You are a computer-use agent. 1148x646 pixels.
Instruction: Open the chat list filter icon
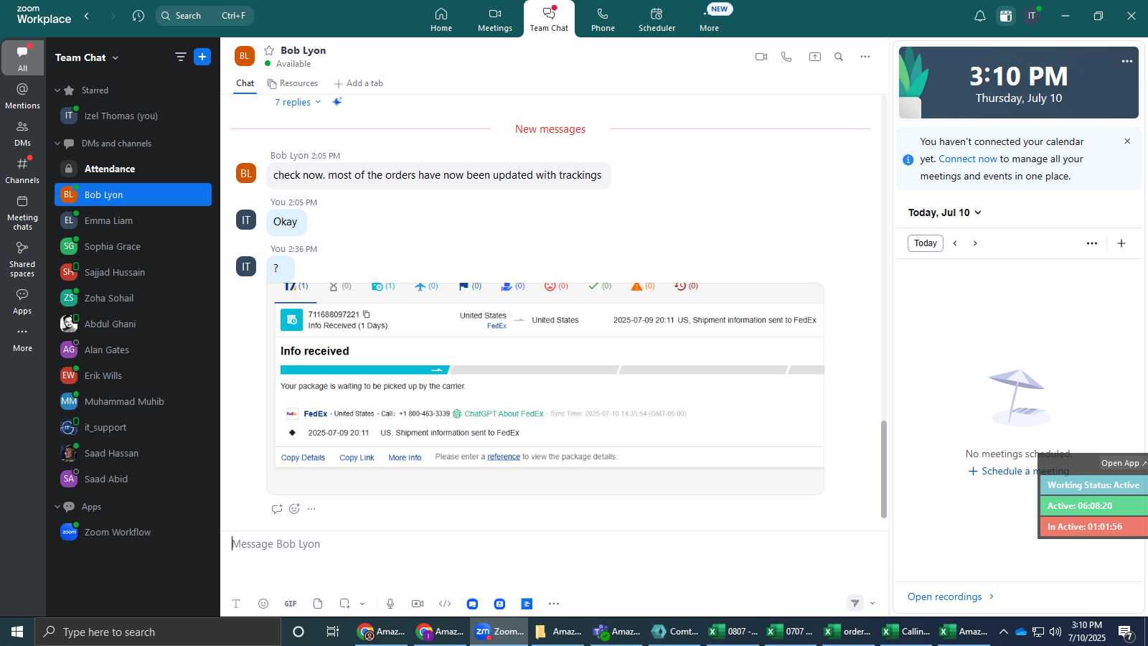181,57
